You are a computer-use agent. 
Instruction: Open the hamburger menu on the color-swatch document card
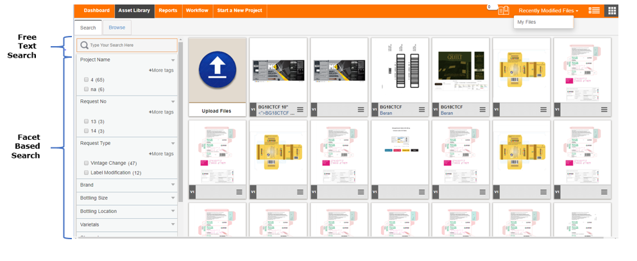[421, 192]
